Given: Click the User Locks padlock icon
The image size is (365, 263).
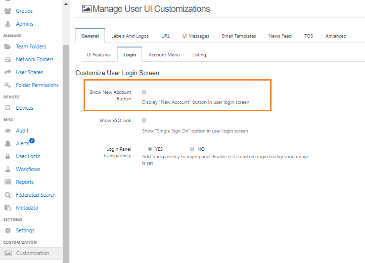Looking at the screenshot, I should pos(7,156).
